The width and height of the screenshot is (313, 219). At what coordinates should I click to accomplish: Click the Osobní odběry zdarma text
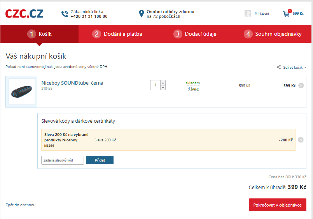coord(170,12)
